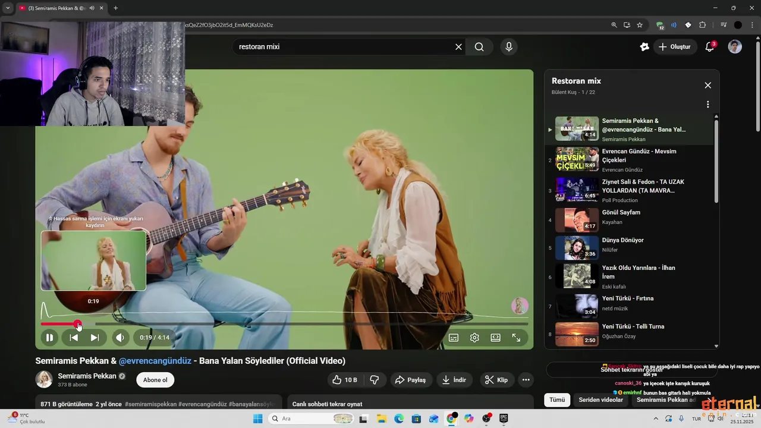Open the @evrencangündüz link in the title

155,361
